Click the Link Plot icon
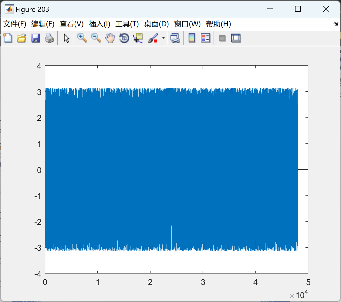341x302 pixels. [x=175, y=38]
